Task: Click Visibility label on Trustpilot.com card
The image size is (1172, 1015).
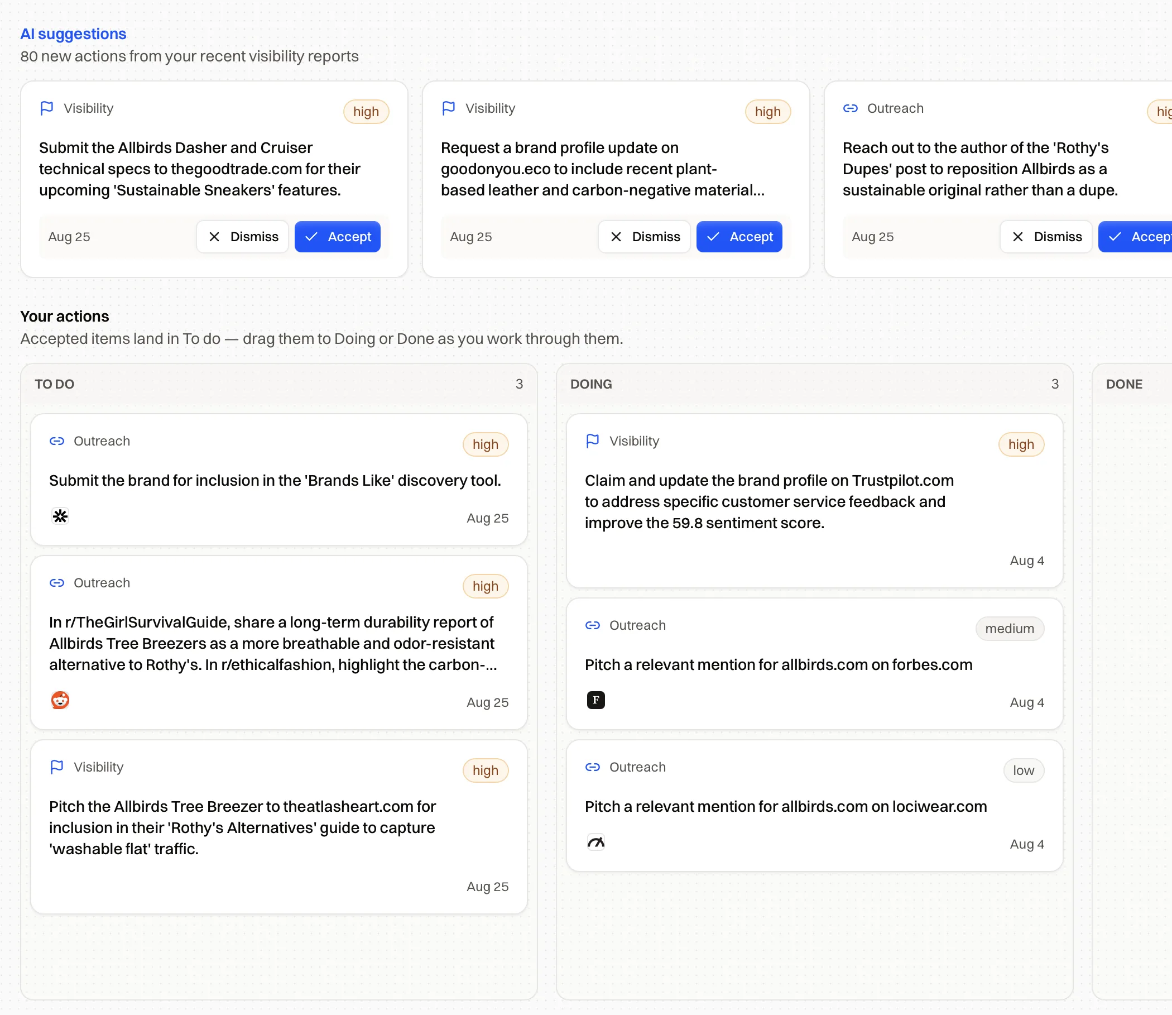Action: pos(634,441)
